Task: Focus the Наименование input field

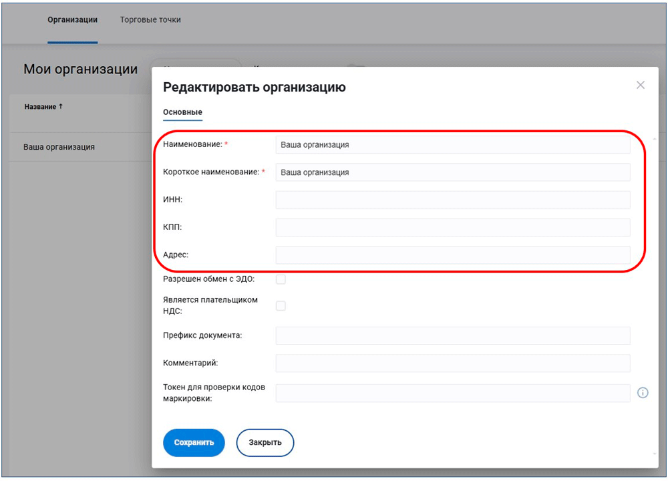Action: pos(452,144)
